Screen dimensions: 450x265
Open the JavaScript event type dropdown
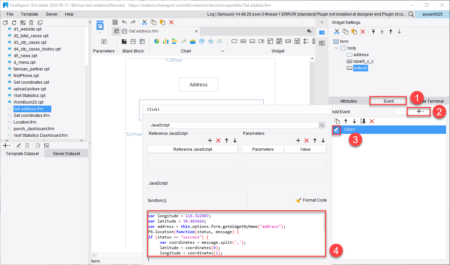[322, 125]
